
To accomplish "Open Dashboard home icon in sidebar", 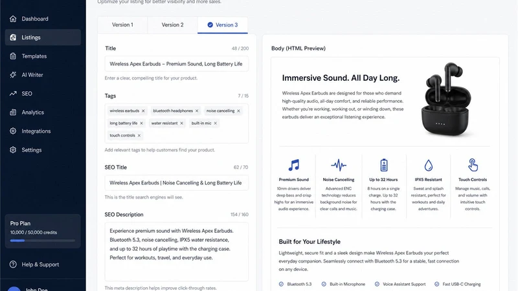I will point(13,19).
